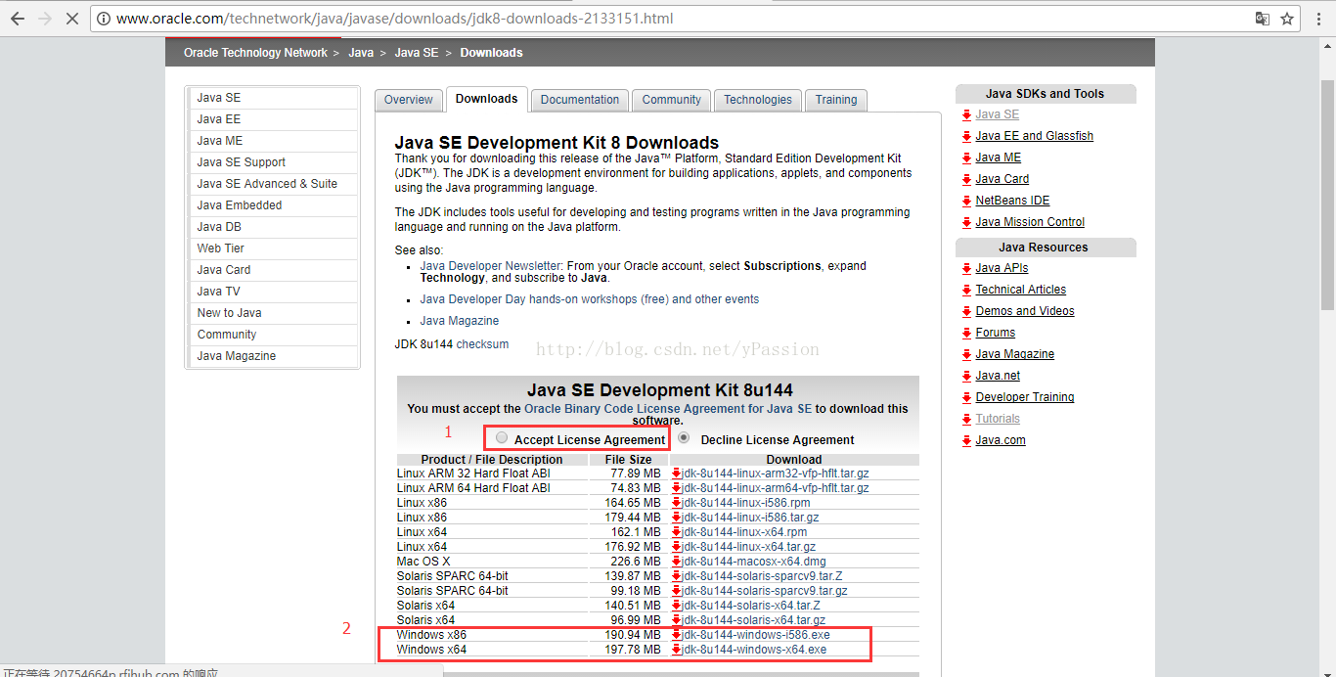Open the Documentation tab
Image resolution: width=1336 pixels, height=677 pixels.
580,100
